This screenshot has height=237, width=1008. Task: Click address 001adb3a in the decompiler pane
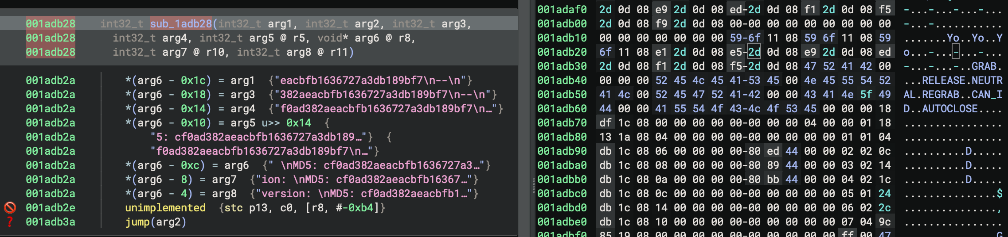coord(51,222)
